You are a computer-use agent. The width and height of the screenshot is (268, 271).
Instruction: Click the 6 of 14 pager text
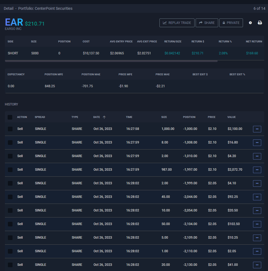tap(259, 8)
